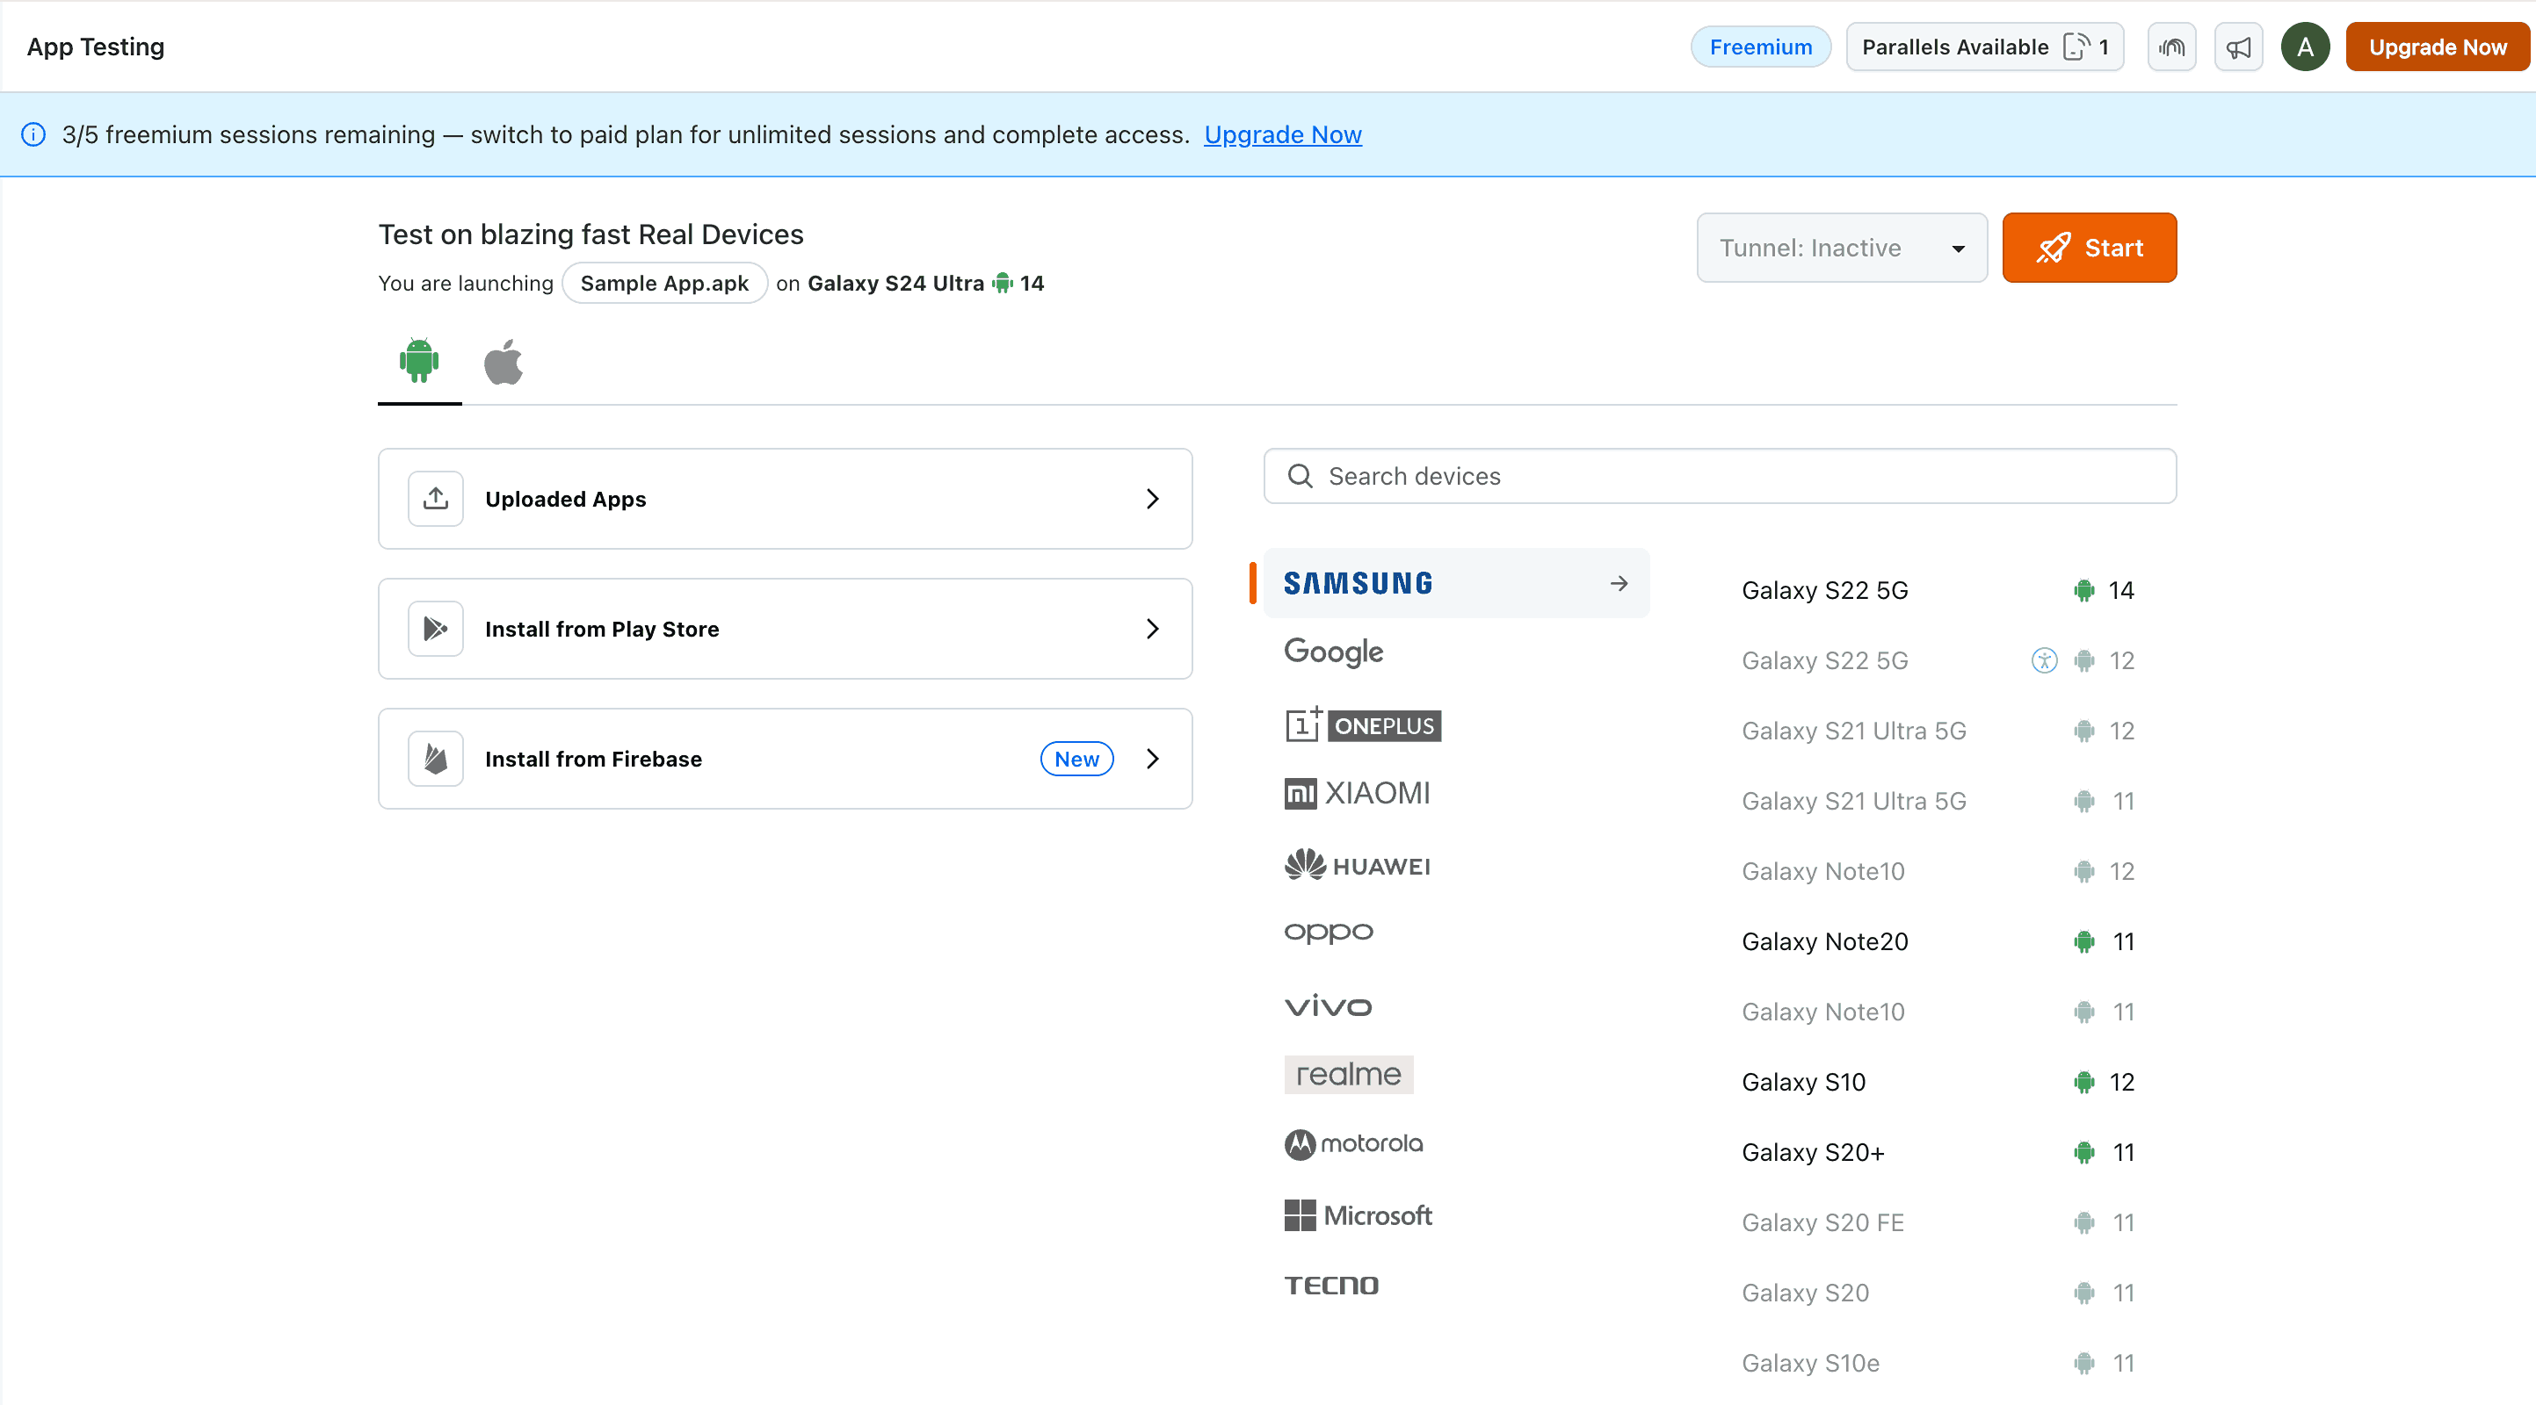Click the App Testing title
Viewport: 2536px width, 1405px height.
[x=96, y=47]
